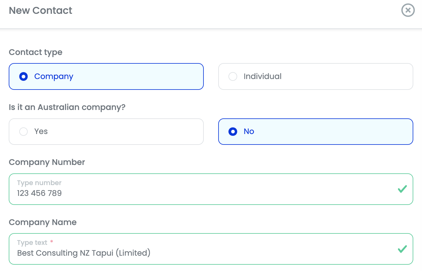Click the Type text placeholder label

click(x=32, y=242)
